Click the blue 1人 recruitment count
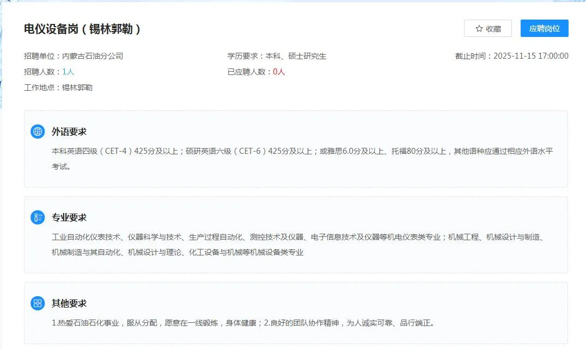Image resolution: width=586 pixels, height=350 pixels. pyautogui.click(x=68, y=72)
